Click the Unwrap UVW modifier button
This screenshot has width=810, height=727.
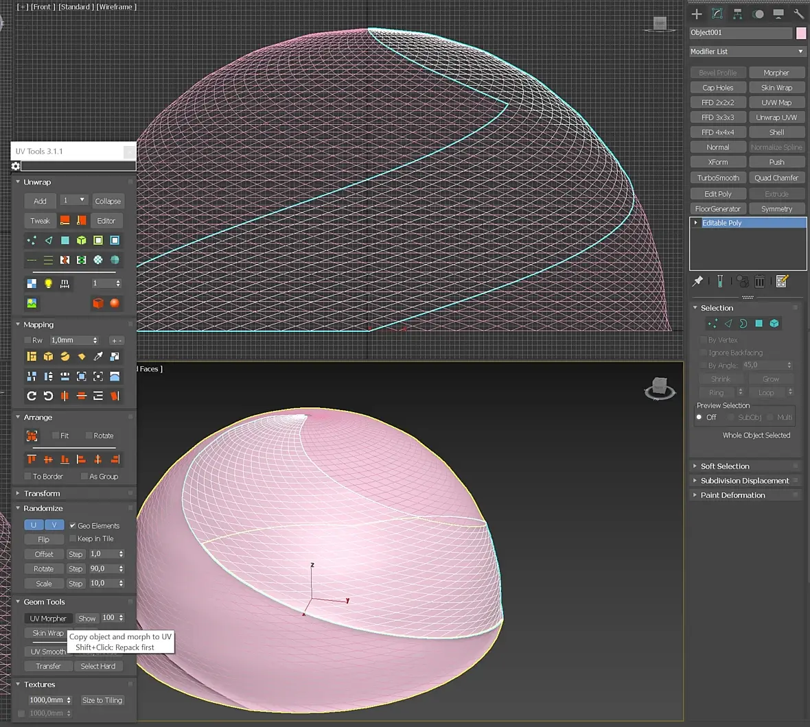[x=776, y=117]
